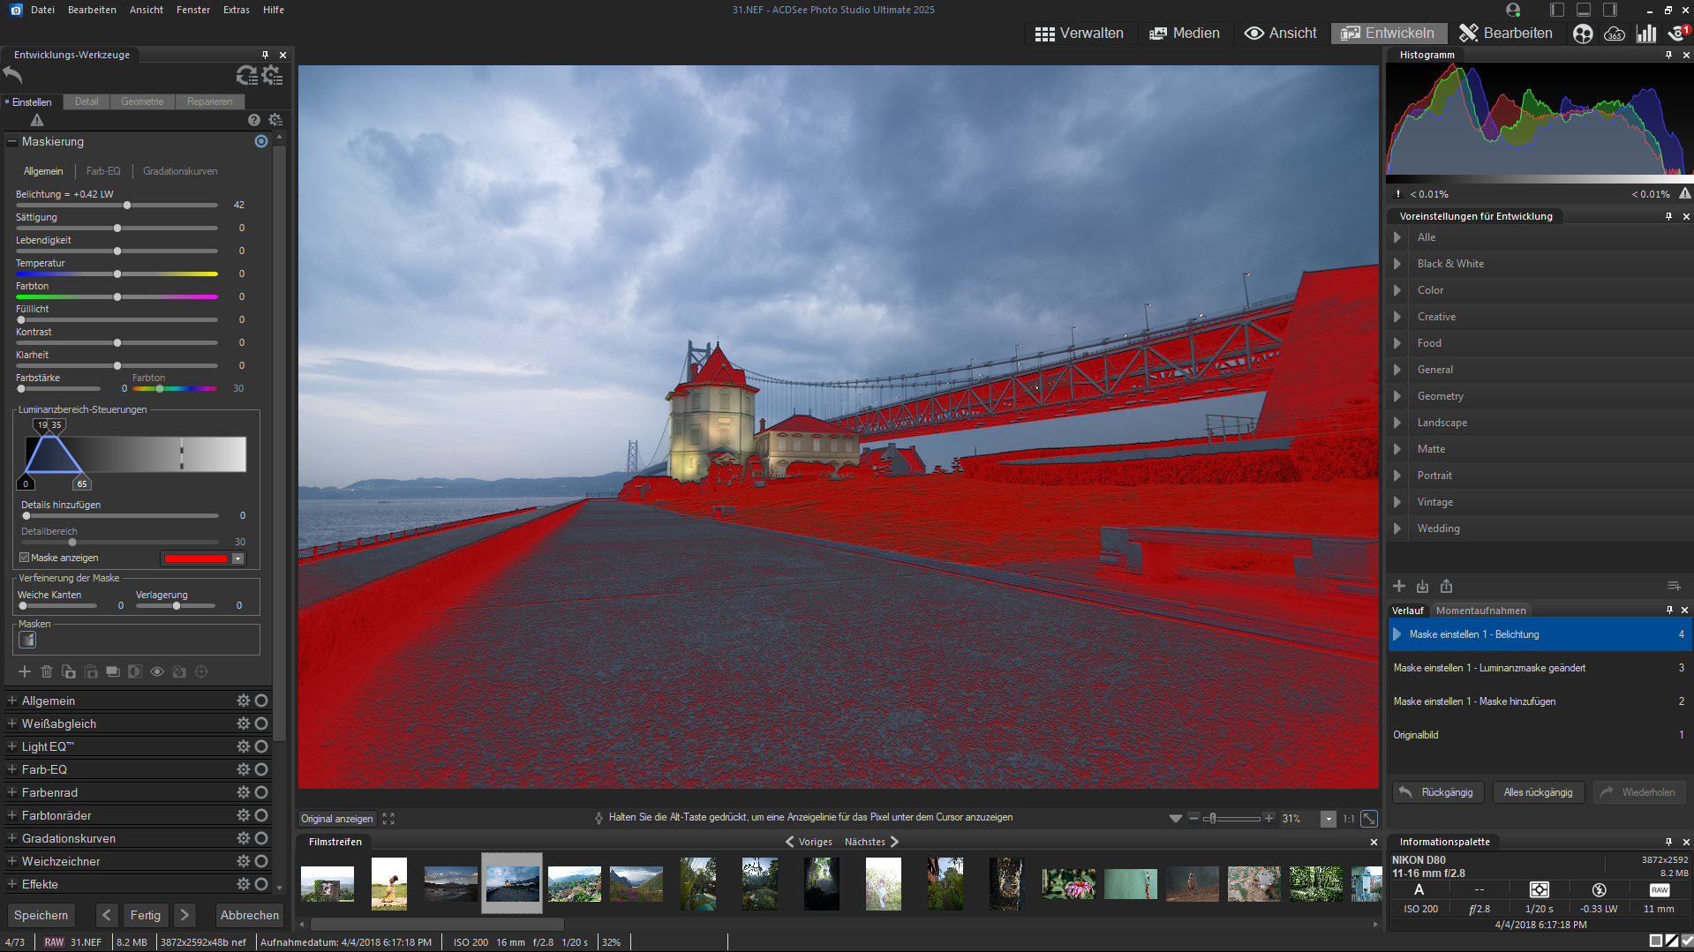Toggle mask visibility with eye icon
1694x952 pixels.
[x=157, y=671]
